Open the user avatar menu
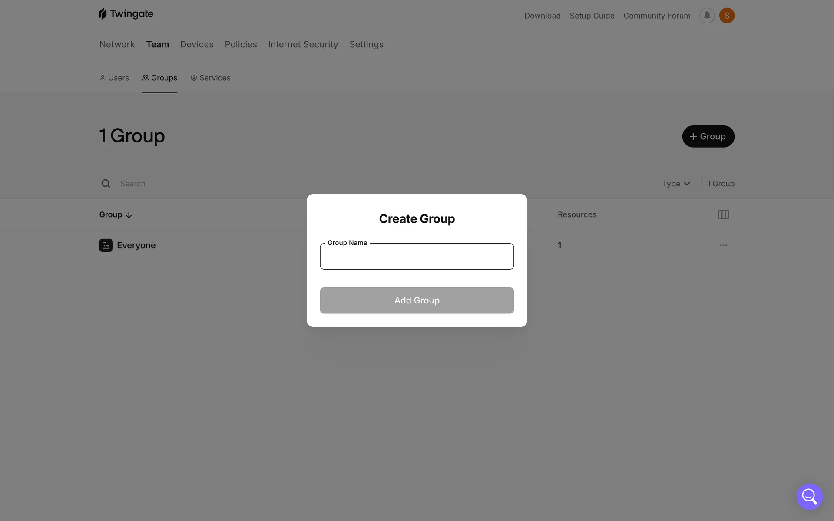The image size is (834, 521). click(x=727, y=16)
